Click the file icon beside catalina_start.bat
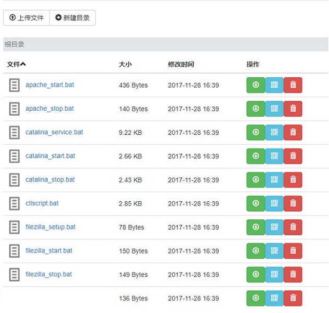The width and height of the screenshot is (329, 313). pyautogui.click(x=14, y=156)
